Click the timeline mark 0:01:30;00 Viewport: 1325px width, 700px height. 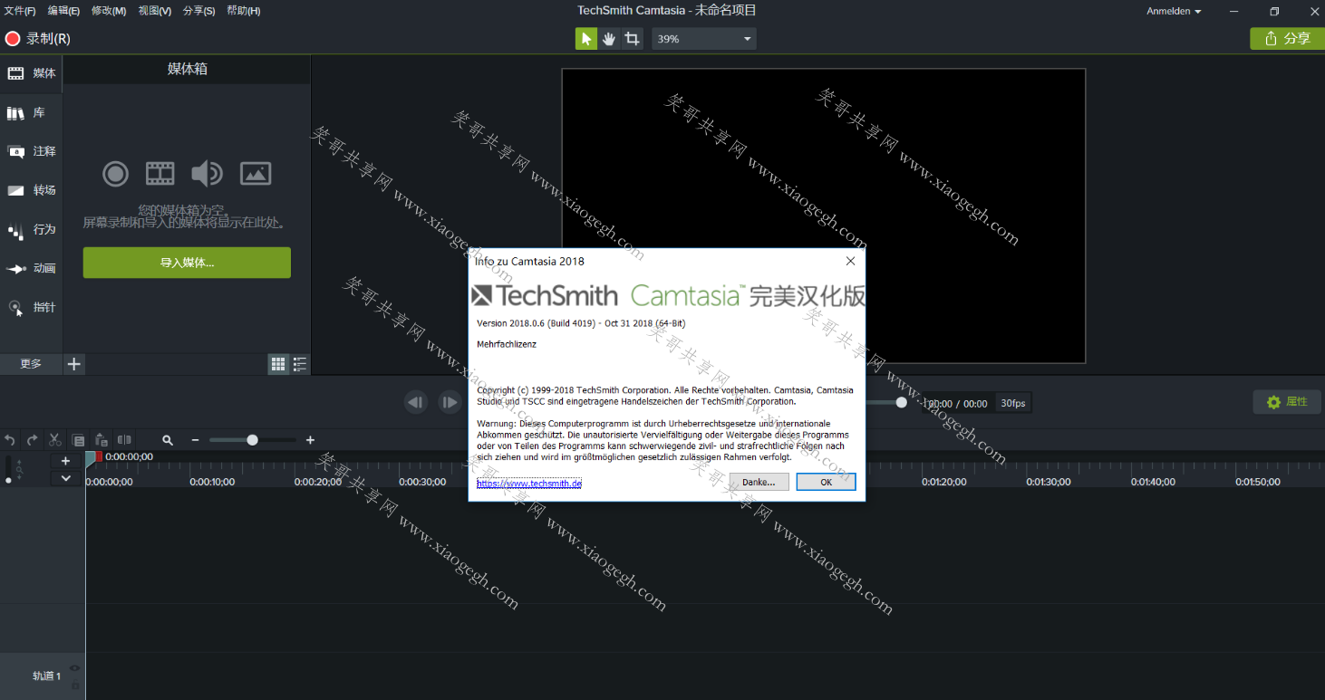1049,482
